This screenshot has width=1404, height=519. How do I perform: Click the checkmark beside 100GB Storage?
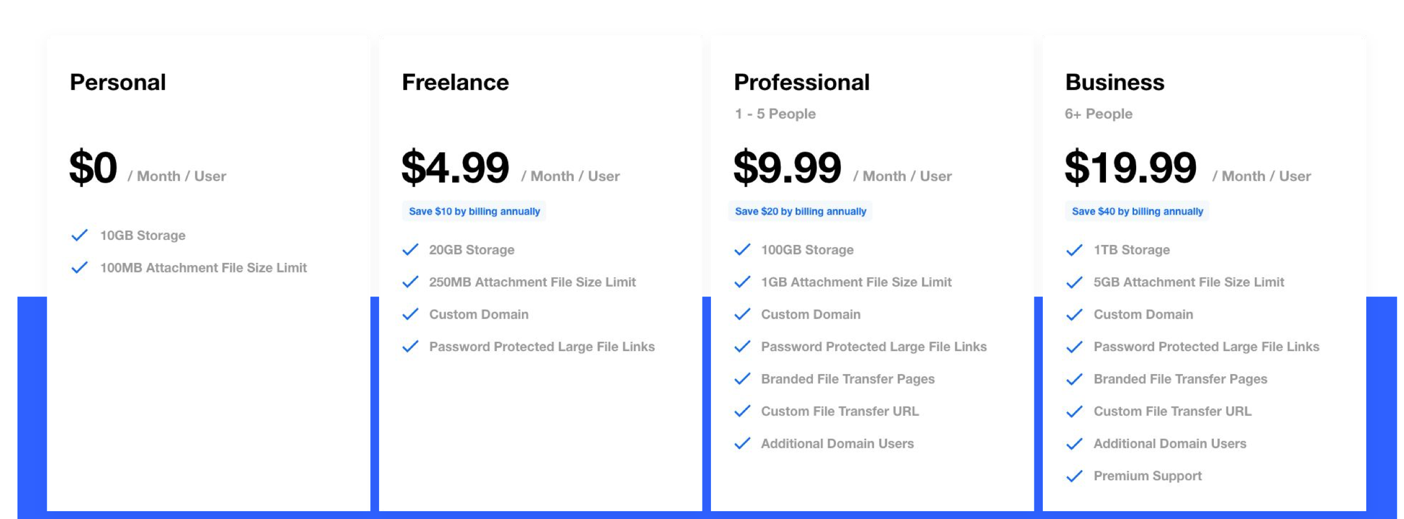[742, 249]
